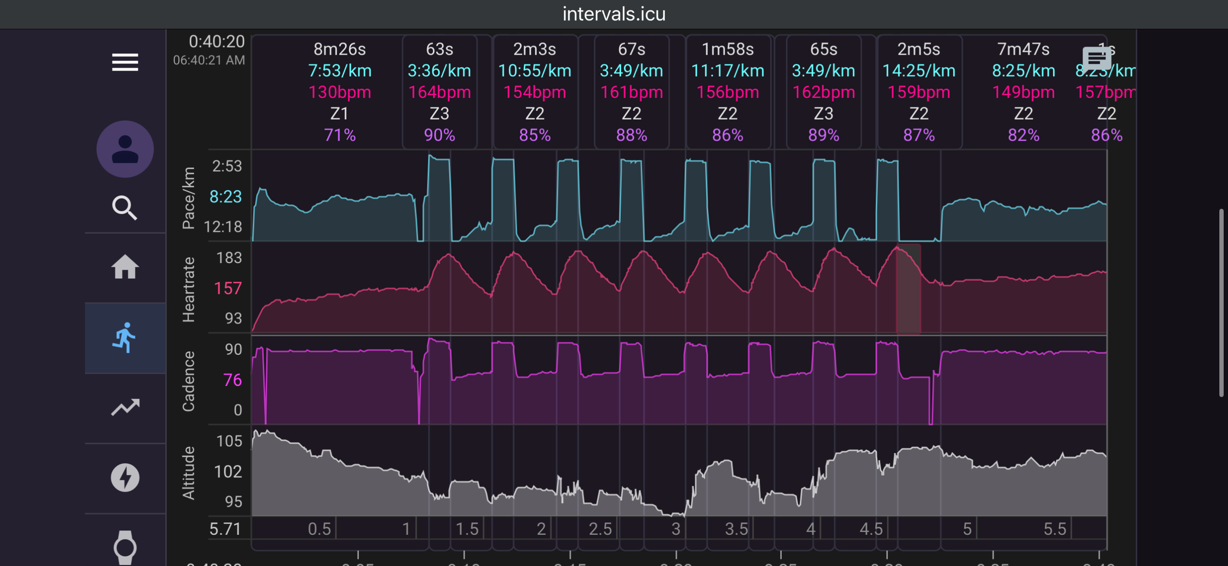The image size is (1228, 566).
Task: Click the 2:53 pace axis value
Action: [227, 166]
